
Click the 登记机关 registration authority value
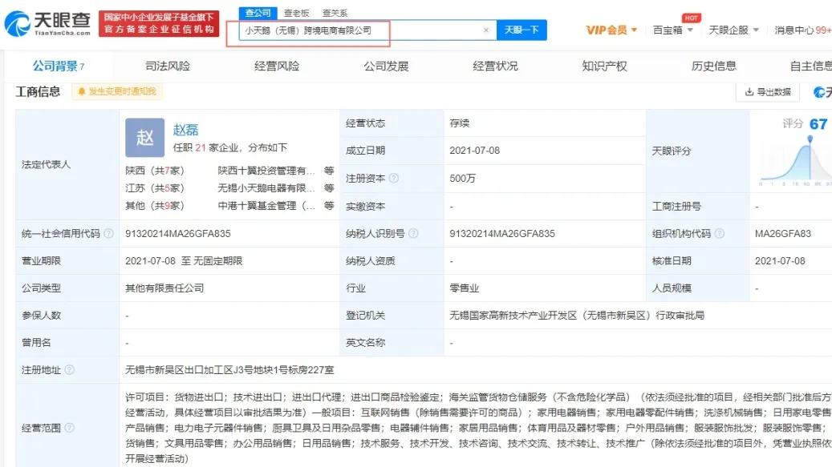tap(577, 316)
